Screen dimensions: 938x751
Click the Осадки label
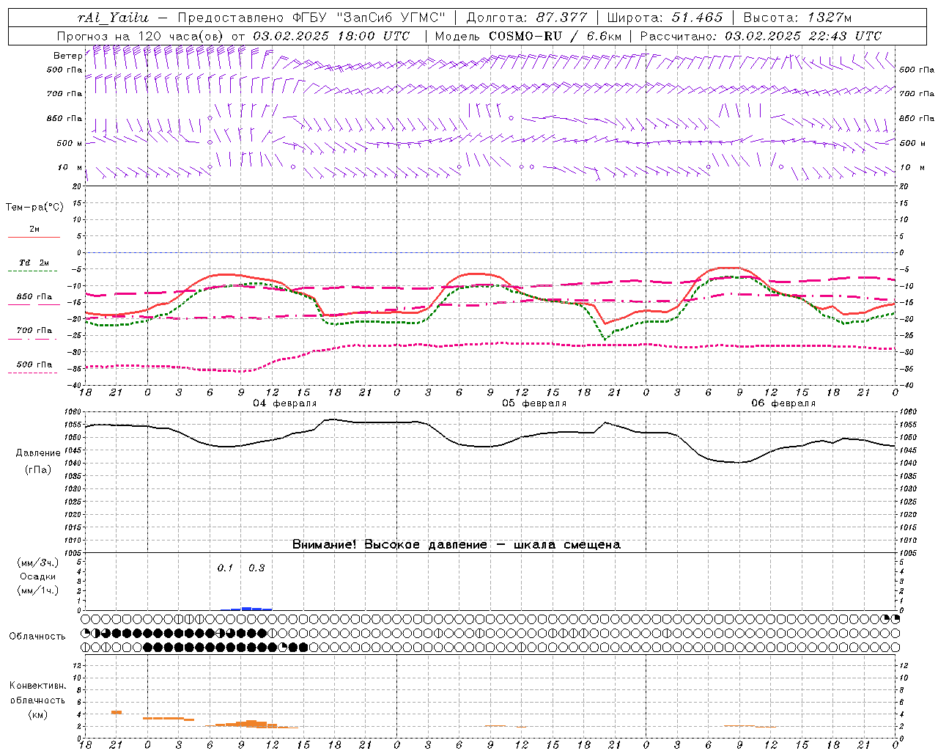pos(37,576)
